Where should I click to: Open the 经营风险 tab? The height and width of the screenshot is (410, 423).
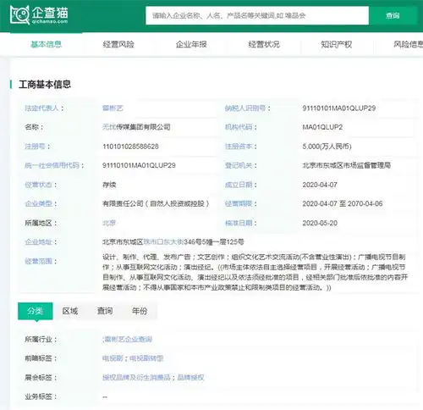click(118, 44)
